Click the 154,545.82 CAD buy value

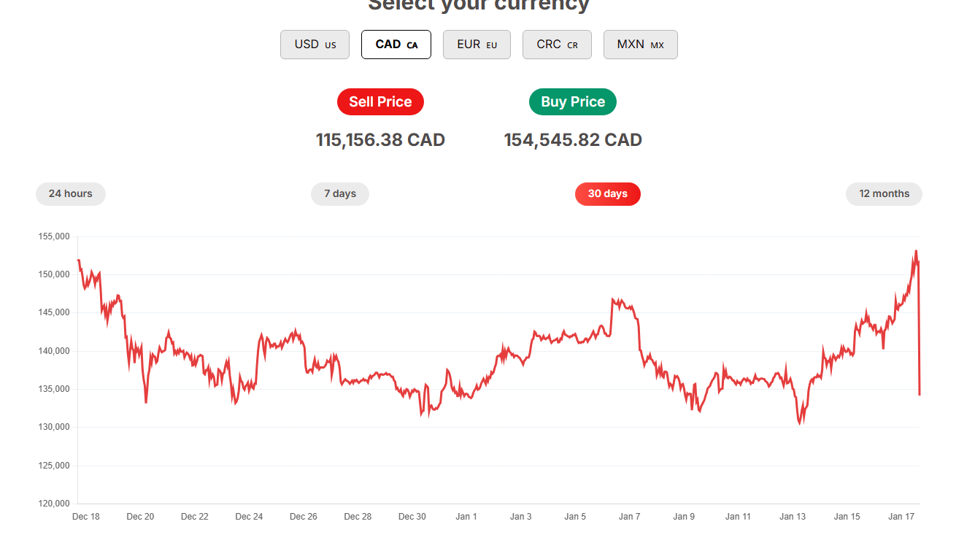point(573,140)
